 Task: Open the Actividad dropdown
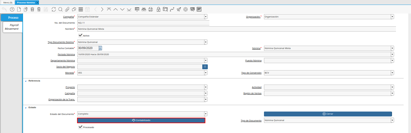pos(392,87)
